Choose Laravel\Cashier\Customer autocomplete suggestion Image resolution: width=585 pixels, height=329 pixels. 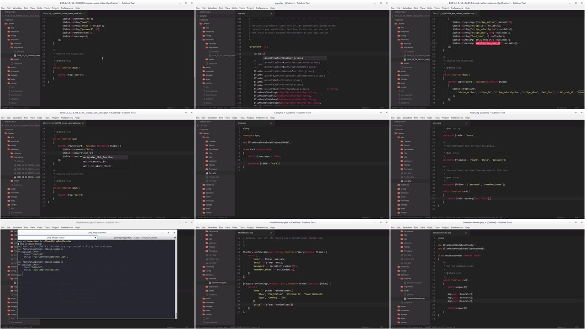295,58
